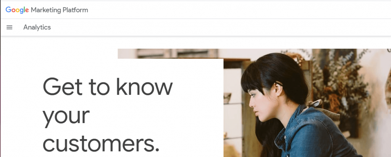391x157 pixels.
Task: Open the Analytics section link
Action: click(x=37, y=27)
